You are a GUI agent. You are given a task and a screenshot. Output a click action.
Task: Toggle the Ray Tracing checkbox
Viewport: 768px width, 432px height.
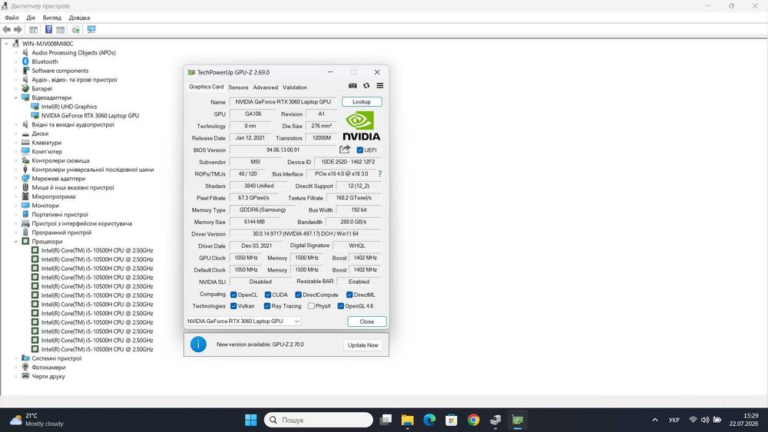coord(267,306)
